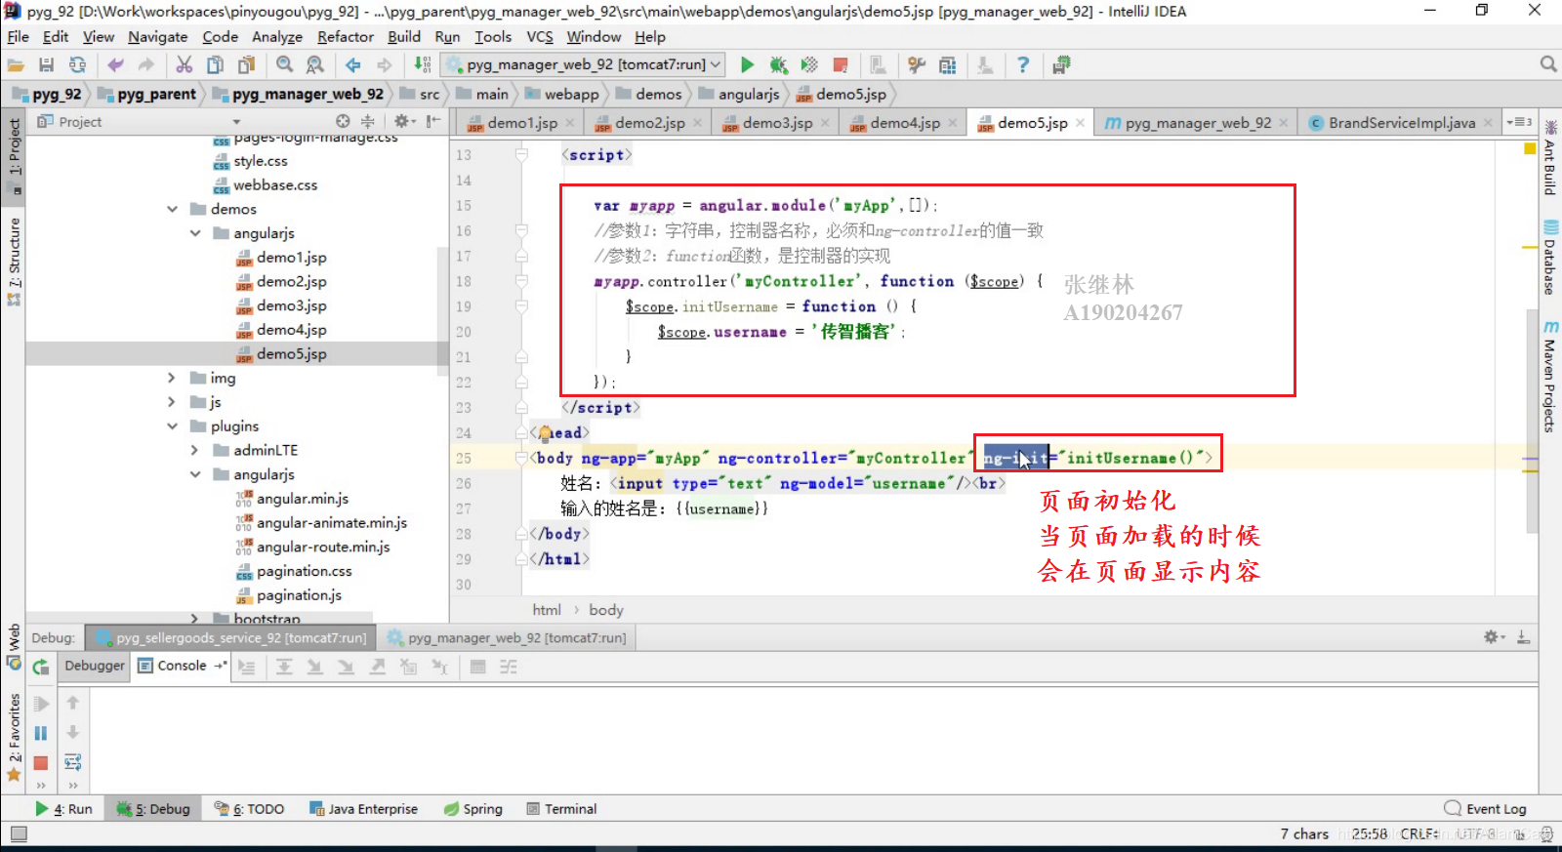
Task: Toggle the Structure side panel
Action: [x=14, y=262]
